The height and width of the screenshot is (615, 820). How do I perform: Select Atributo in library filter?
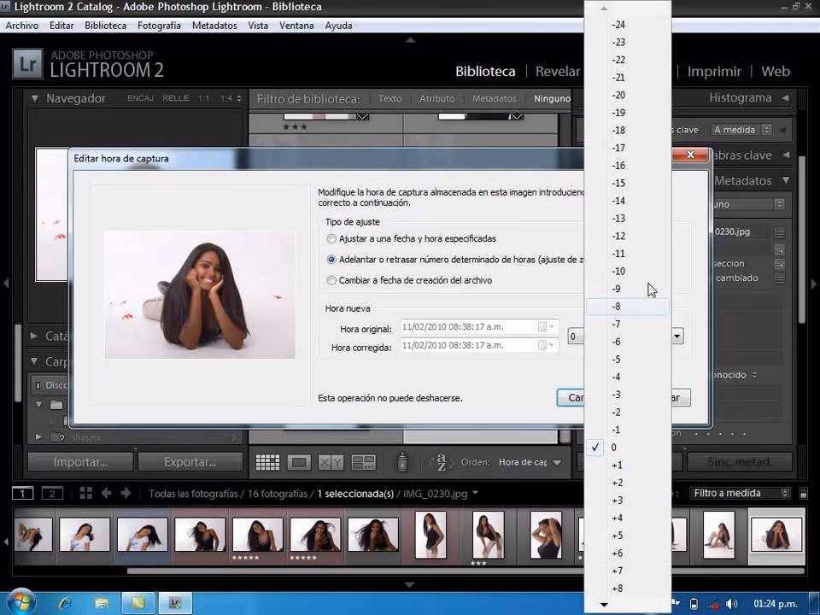click(437, 98)
